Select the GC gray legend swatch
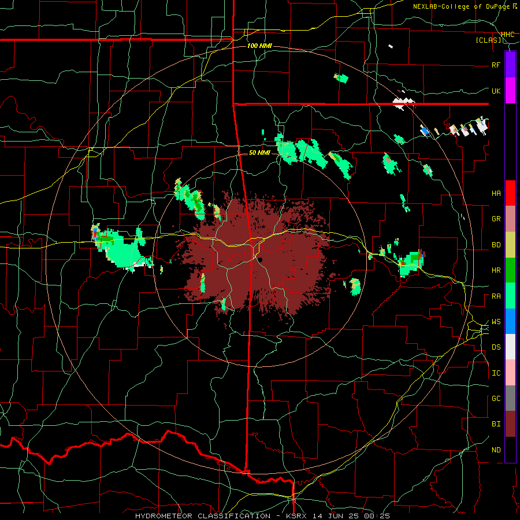This screenshot has height=520, width=520. pyautogui.click(x=510, y=398)
